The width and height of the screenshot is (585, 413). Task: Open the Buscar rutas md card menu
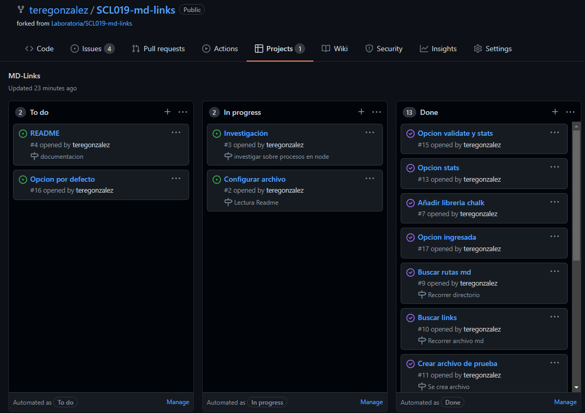tap(554, 271)
